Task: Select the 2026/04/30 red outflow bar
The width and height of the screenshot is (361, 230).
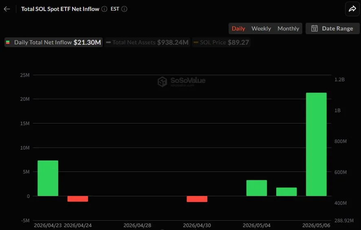Action: click(197, 199)
